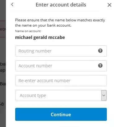The image size is (114, 127).
Task: Open the Account type dropdown
Action: pyautogui.click(x=61, y=95)
